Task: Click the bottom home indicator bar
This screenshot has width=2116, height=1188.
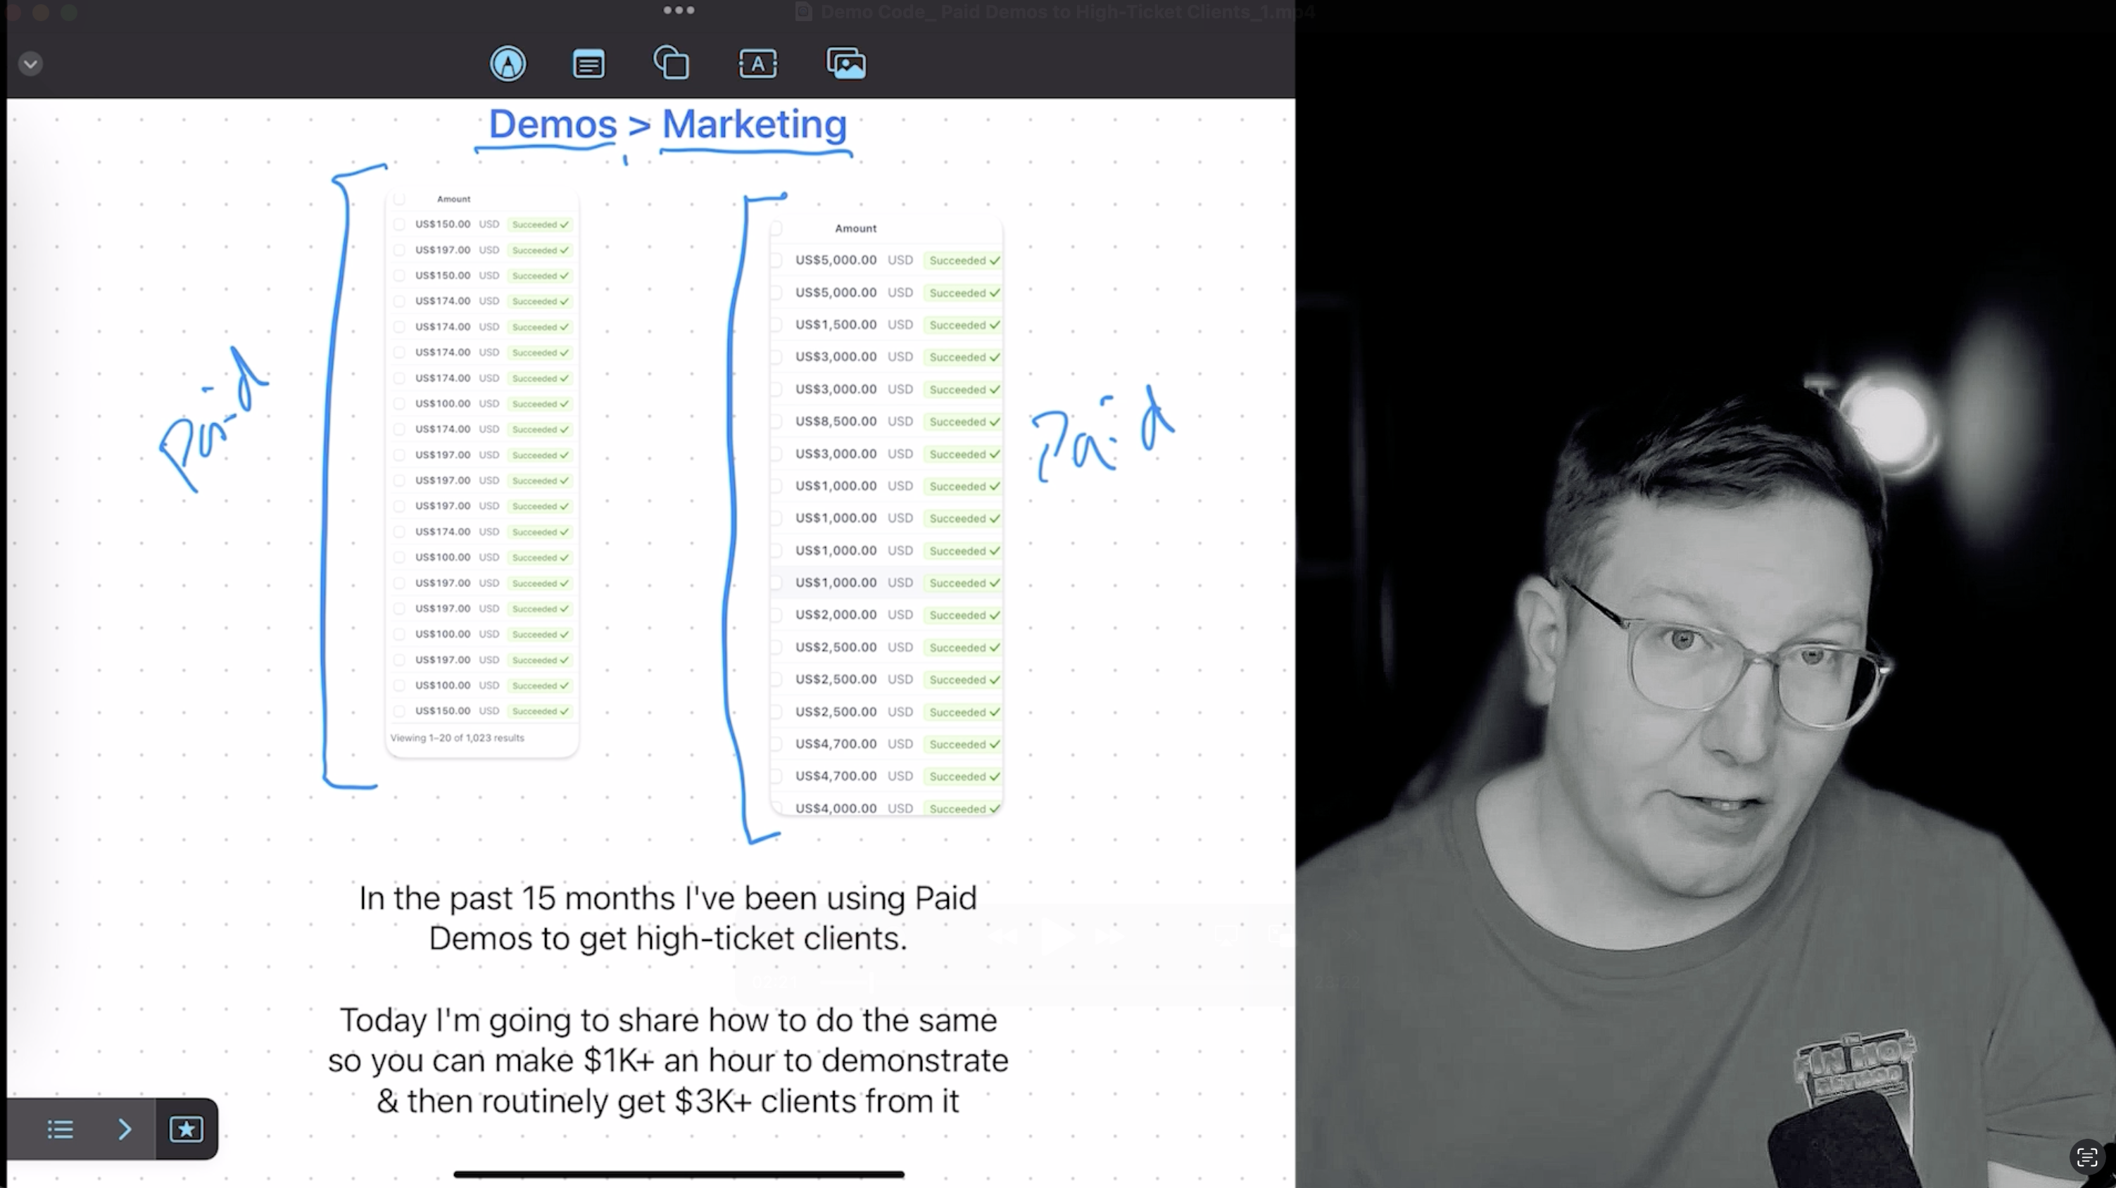Action: click(x=679, y=1174)
